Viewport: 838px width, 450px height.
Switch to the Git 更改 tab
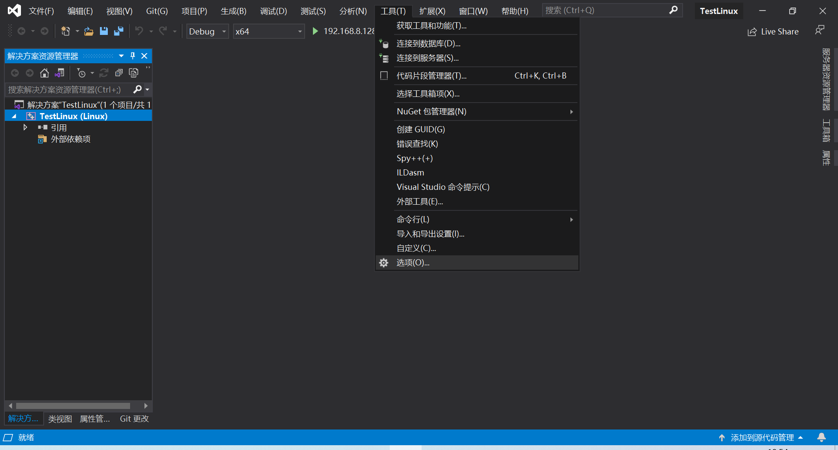[x=134, y=419]
